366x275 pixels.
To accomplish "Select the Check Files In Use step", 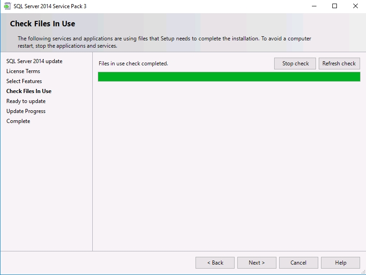I will [29, 91].
